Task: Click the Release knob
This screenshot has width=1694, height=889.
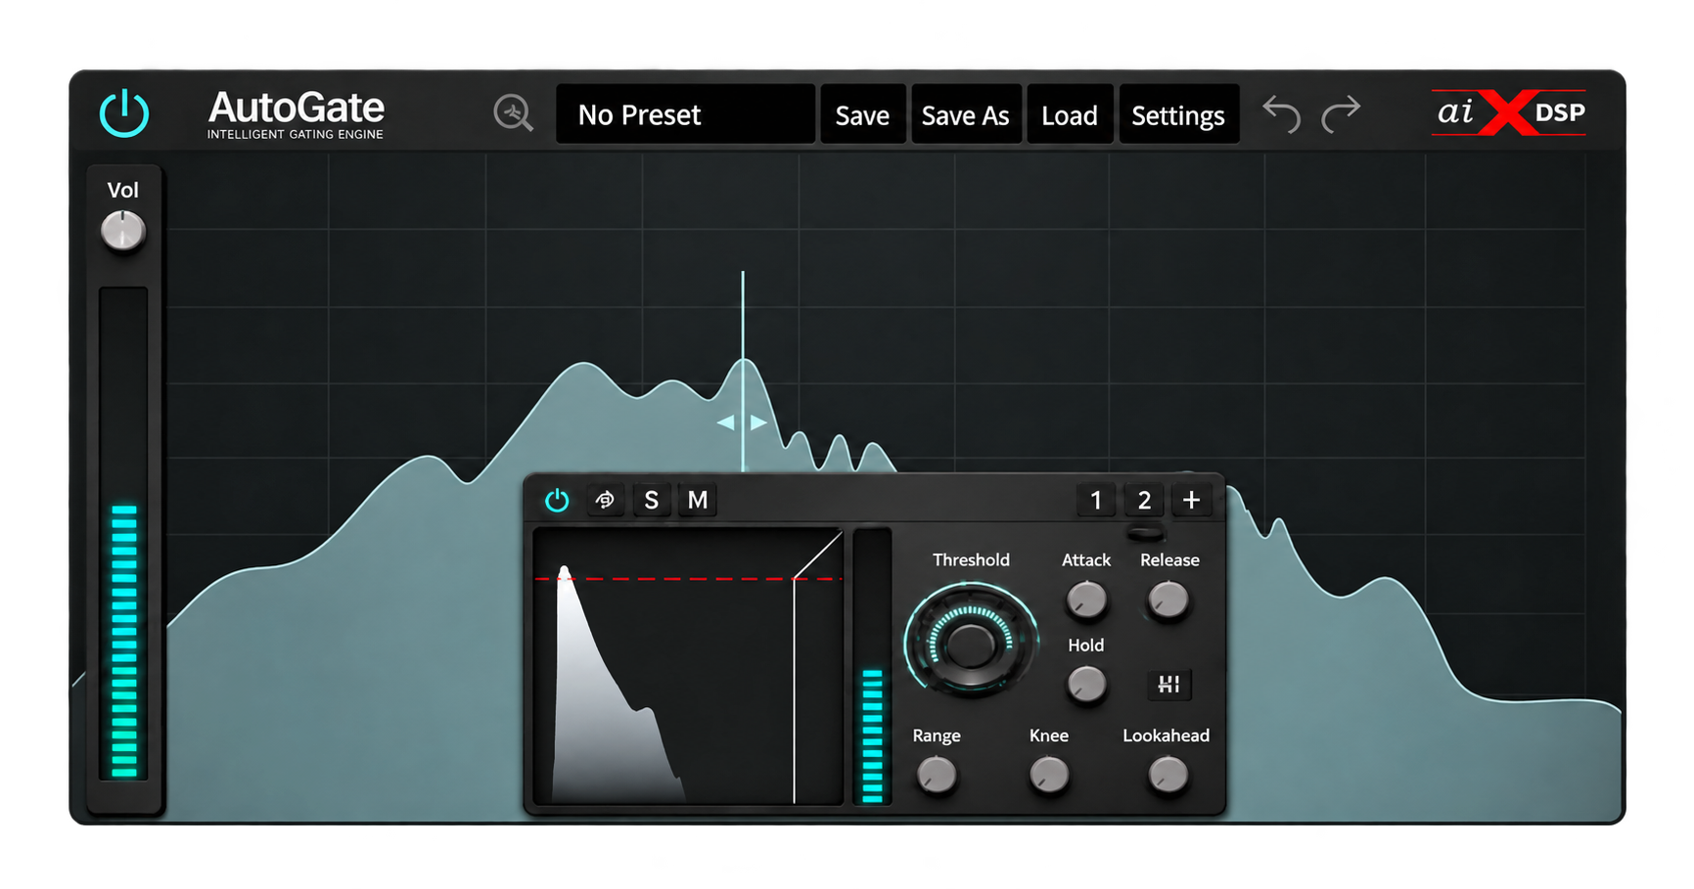Action: coord(1168,600)
